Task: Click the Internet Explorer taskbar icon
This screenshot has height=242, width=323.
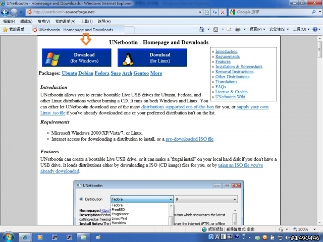Action: [25, 237]
